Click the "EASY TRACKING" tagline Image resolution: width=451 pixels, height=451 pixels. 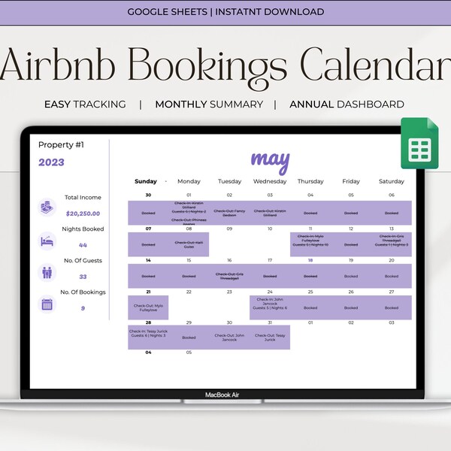(x=85, y=104)
